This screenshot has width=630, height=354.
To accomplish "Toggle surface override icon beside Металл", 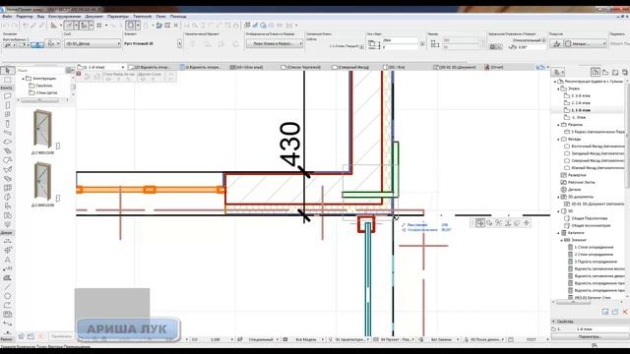I will [x=557, y=43].
